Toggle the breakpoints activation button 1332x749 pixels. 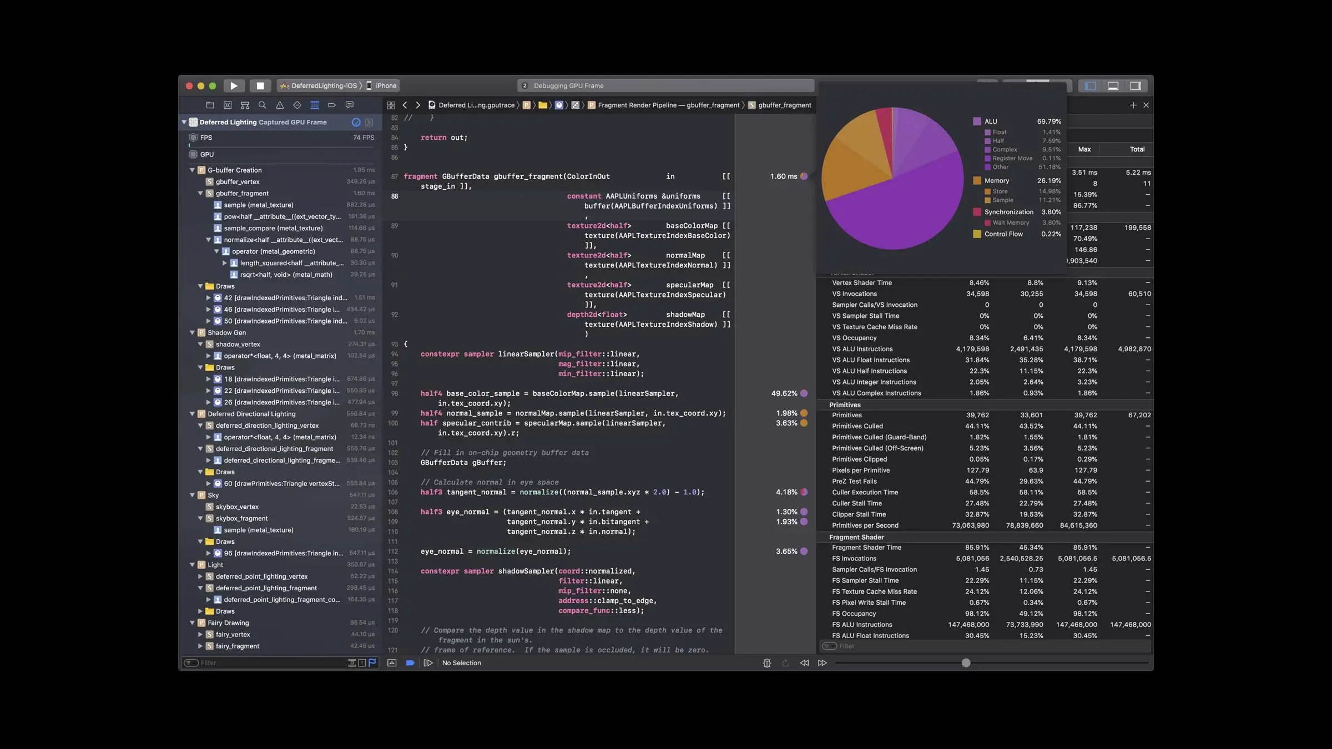click(410, 663)
